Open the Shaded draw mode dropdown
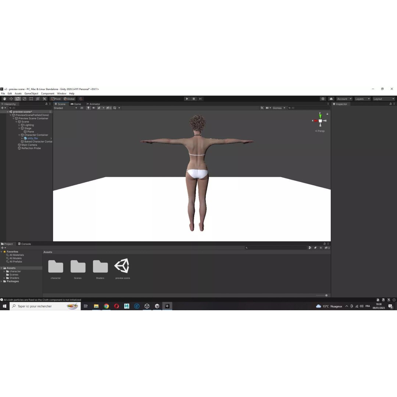 tap(65, 108)
